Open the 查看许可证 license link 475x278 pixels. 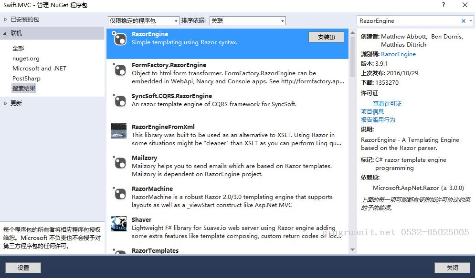[x=387, y=103]
